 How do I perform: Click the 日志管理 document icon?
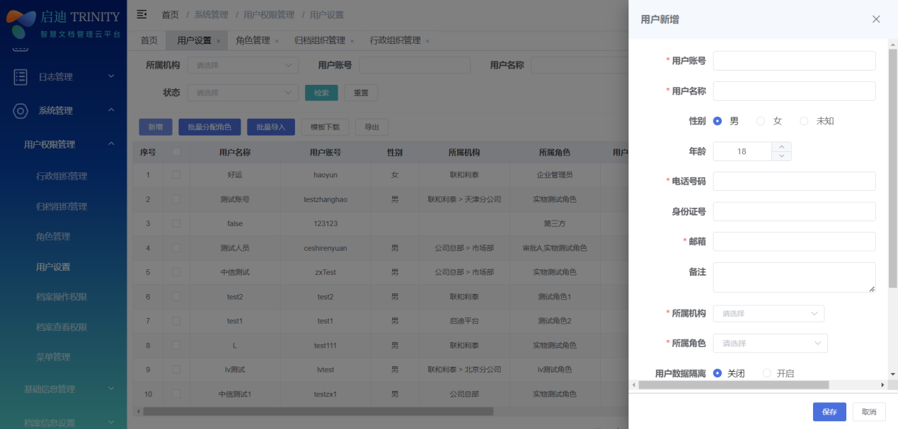pos(21,77)
